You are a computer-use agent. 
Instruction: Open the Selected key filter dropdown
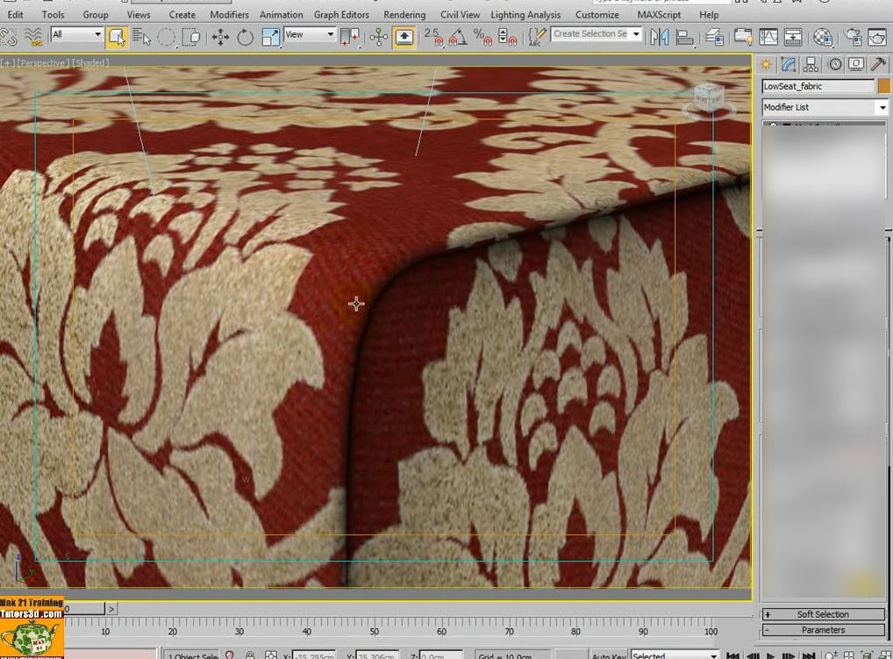click(x=675, y=655)
